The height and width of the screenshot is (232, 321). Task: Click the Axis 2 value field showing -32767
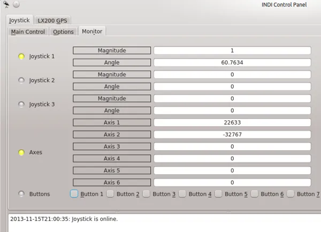click(232, 134)
